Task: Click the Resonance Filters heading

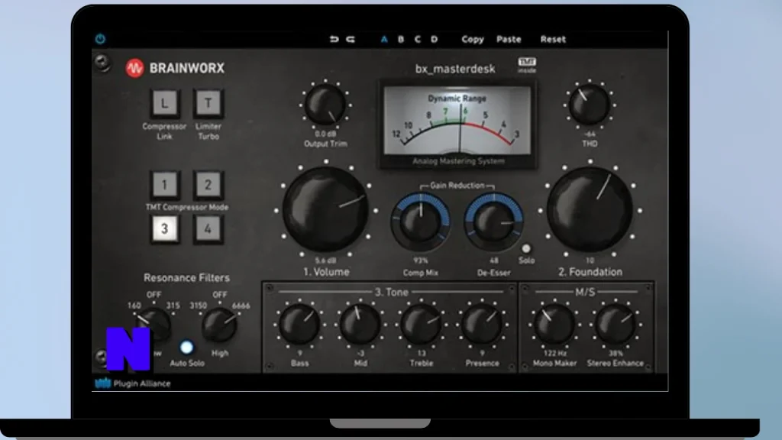Action: pyautogui.click(x=186, y=278)
